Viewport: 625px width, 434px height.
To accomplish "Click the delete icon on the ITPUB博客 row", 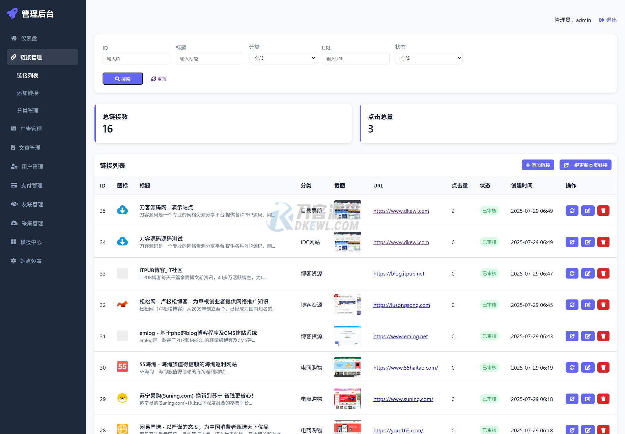I will 603,273.
